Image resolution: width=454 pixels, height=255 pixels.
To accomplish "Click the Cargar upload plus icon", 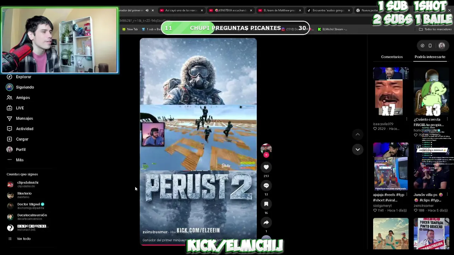I will [x=10, y=139].
